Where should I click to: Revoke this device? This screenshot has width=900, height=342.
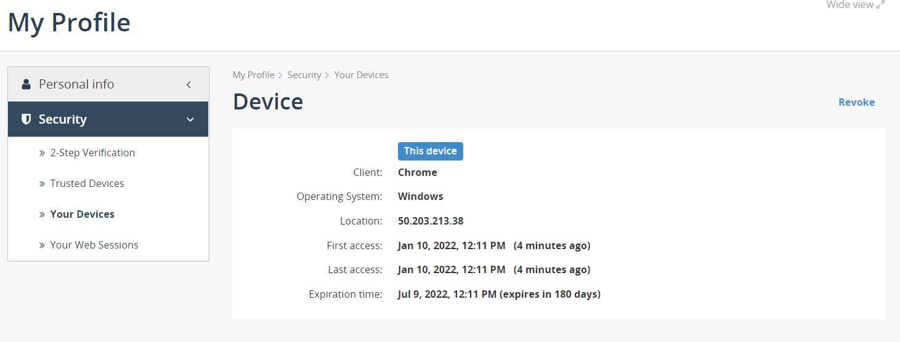(856, 102)
